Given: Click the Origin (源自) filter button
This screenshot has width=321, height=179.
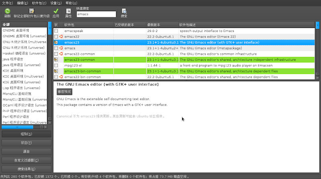Looking at the screenshot, I should (26, 151).
